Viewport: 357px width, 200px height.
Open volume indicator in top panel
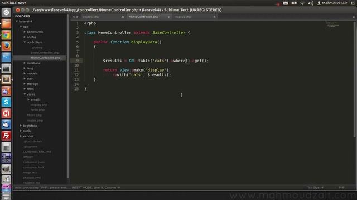coord(311,3)
